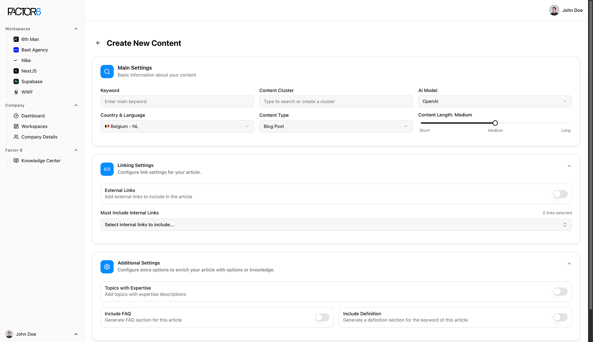Click the Additional Settings gear icon
This screenshot has width=593, height=342.
pos(107,267)
